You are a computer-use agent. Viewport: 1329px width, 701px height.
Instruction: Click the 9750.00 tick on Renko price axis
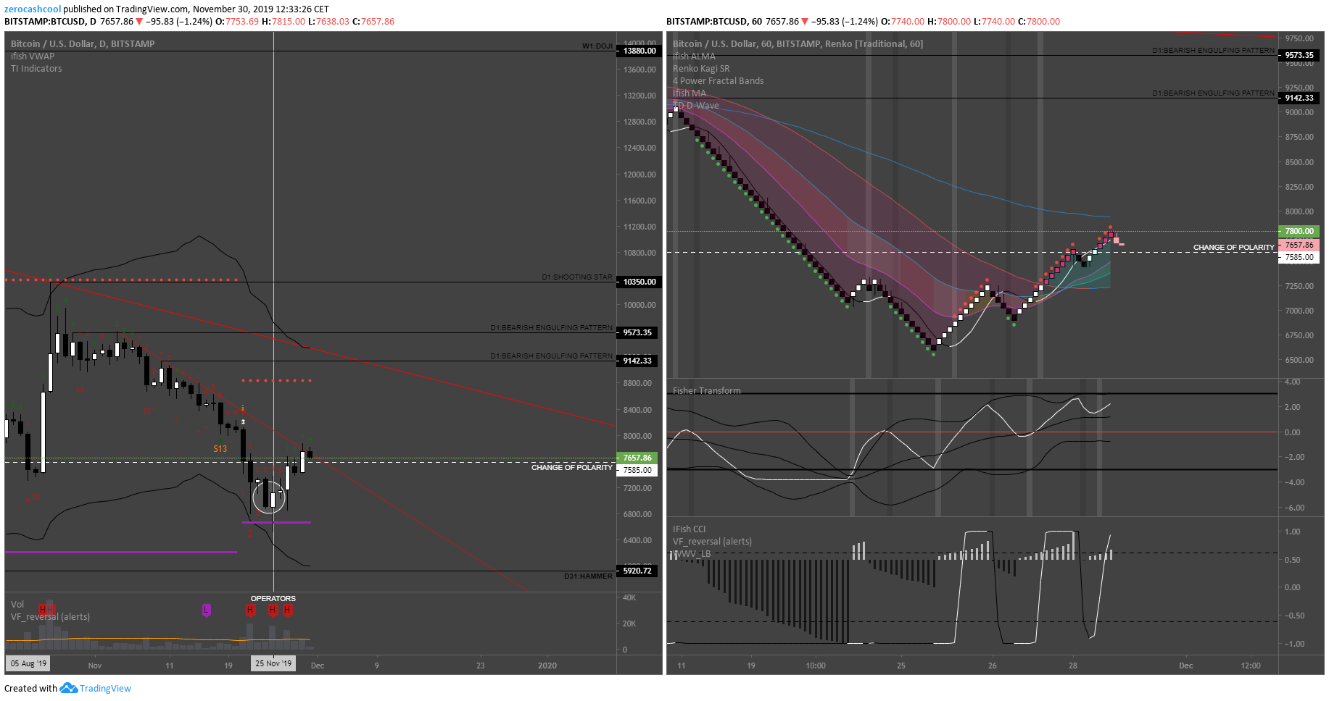click(1299, 38)
